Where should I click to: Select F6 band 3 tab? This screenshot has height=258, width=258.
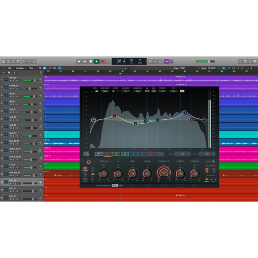pyautogui.click(x=125, y=154)
